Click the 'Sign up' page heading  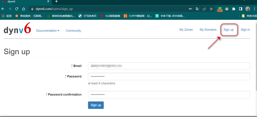pyautogui.click(x=17, y=51)
